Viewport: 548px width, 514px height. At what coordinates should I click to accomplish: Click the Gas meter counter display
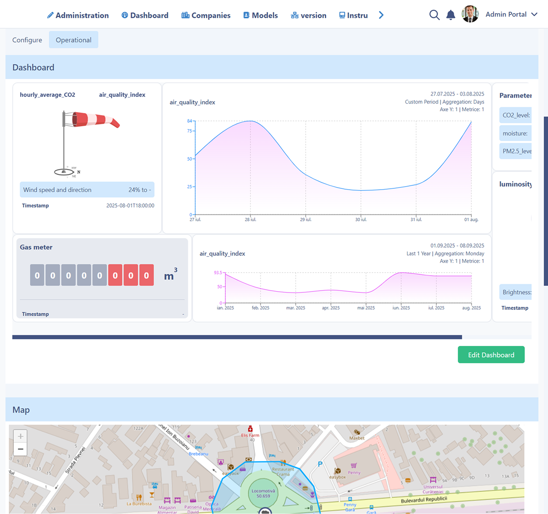92,275
